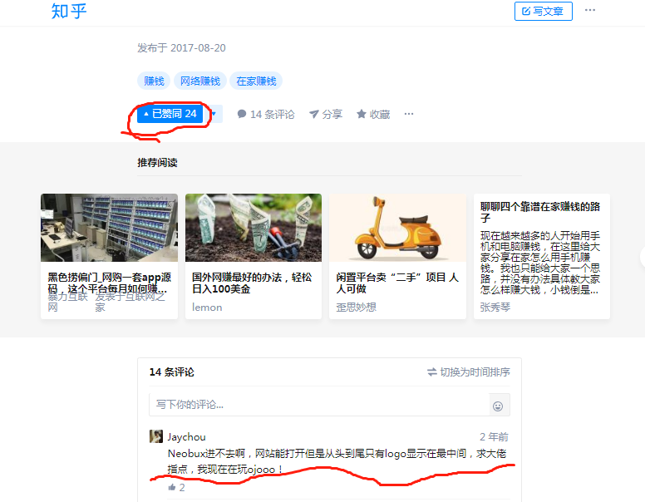Switch comments via 切换为时间排序
Viewport: 645px width, 502px height.
click(x=469, y=372)
